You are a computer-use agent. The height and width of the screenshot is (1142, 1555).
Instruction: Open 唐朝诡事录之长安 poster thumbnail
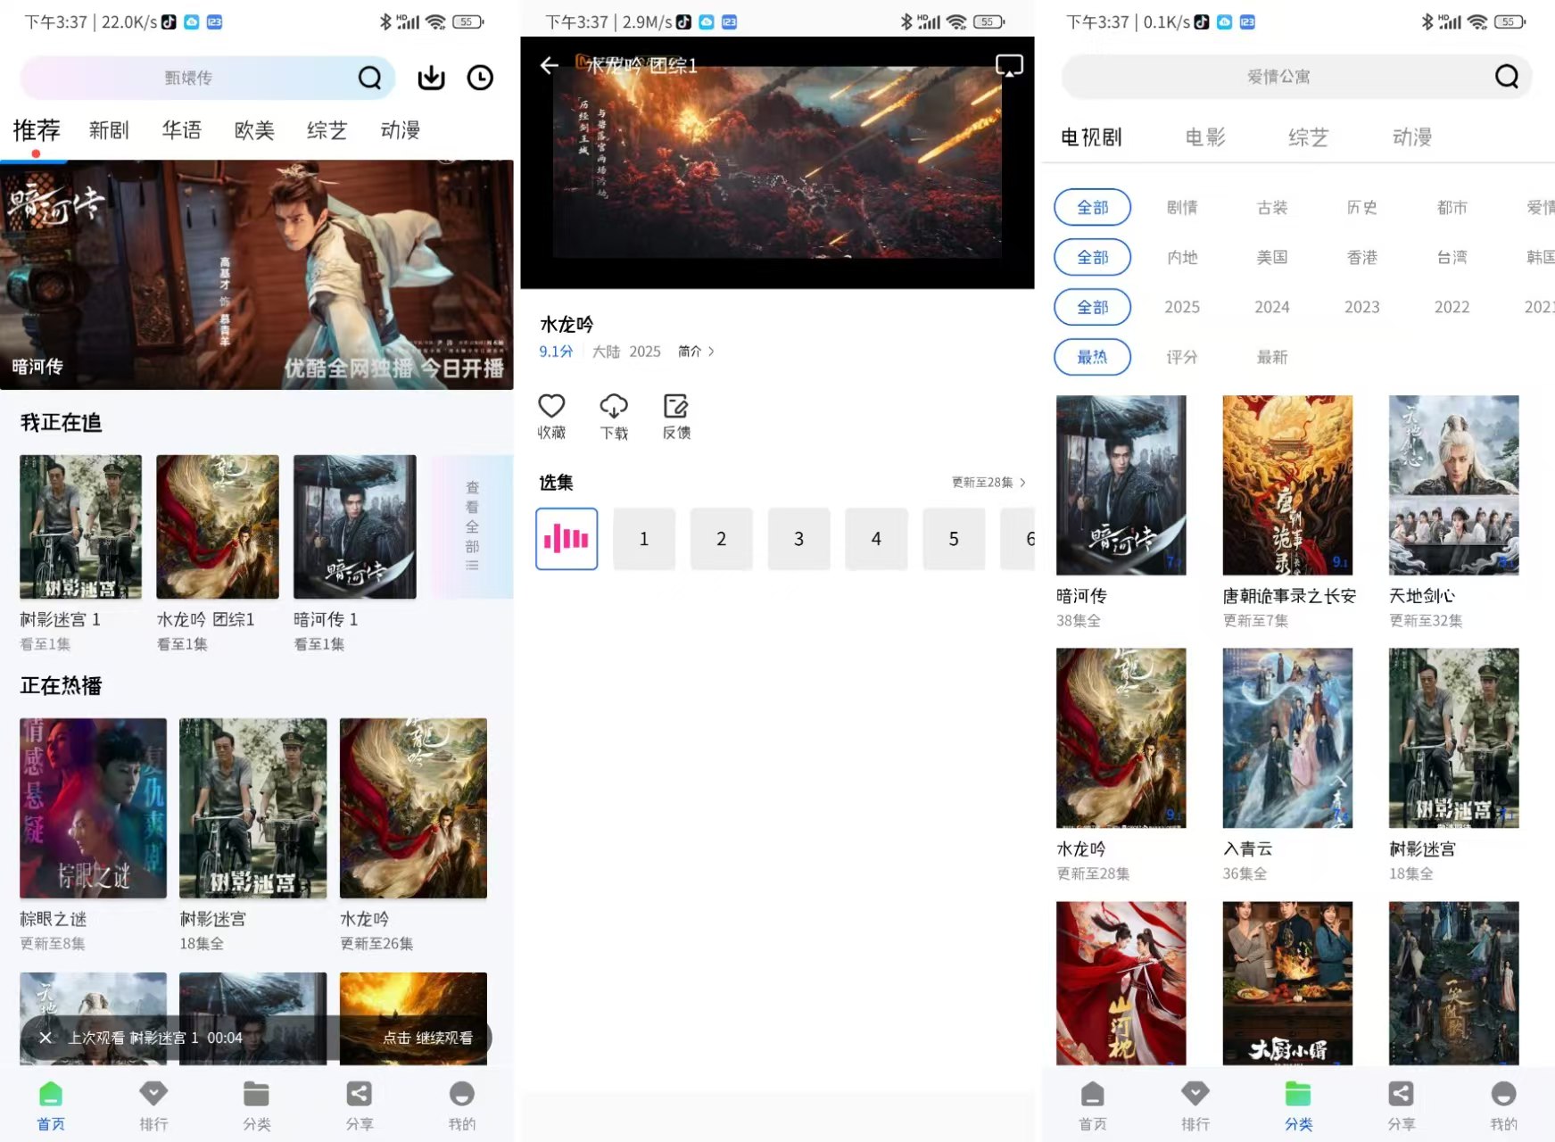coord(1286,485)
